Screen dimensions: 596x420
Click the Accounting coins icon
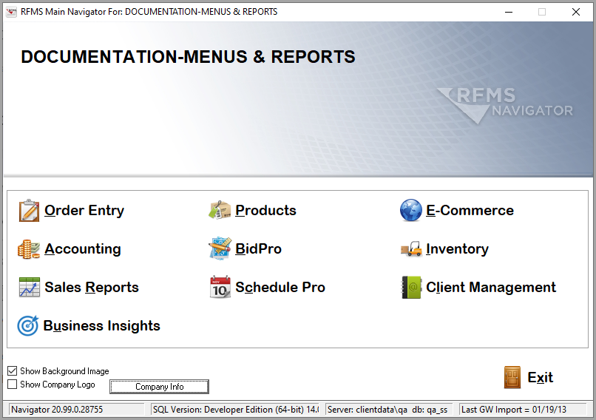tap(29, 249)
